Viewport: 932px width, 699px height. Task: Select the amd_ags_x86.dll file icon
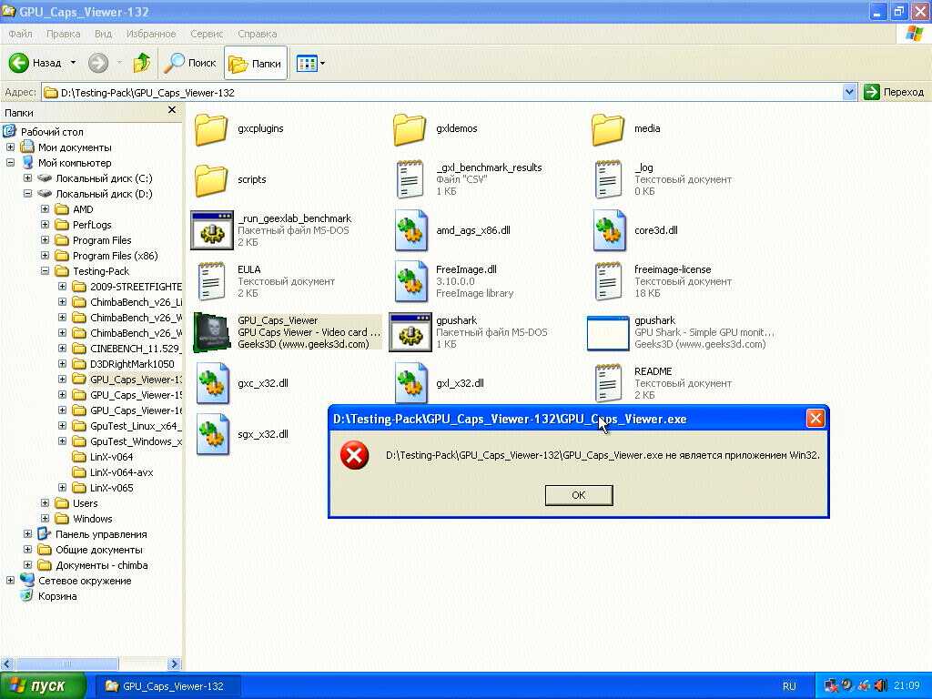[410, 230]
